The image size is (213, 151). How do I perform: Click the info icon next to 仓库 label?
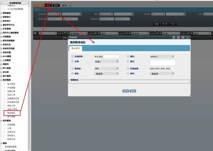coord(72,61)
